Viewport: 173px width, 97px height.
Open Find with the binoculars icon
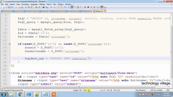coord(43,7)
